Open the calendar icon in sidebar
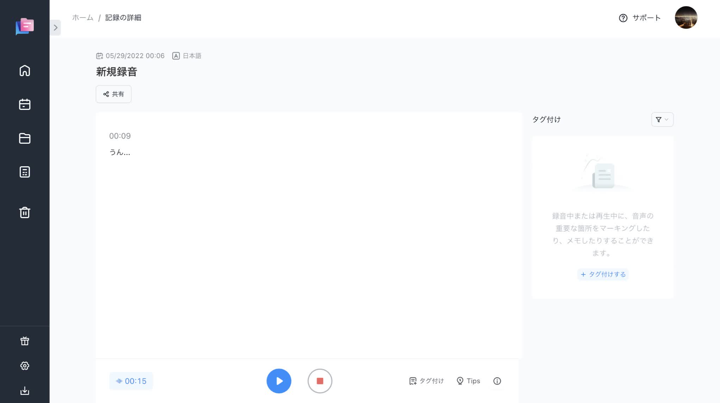The height and width of the screenshot is (403, 720). (25, 104)
